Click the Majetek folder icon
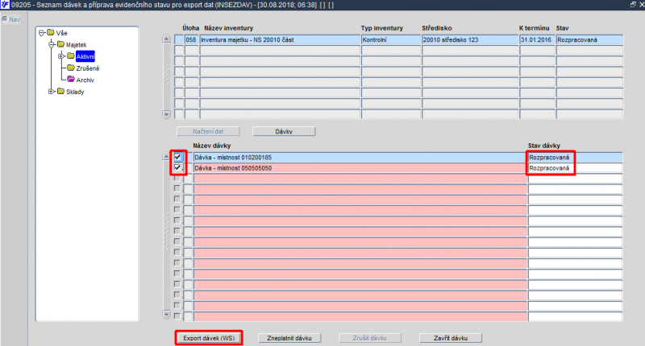This screenshot has height=346, width=645. click(61, 44)
